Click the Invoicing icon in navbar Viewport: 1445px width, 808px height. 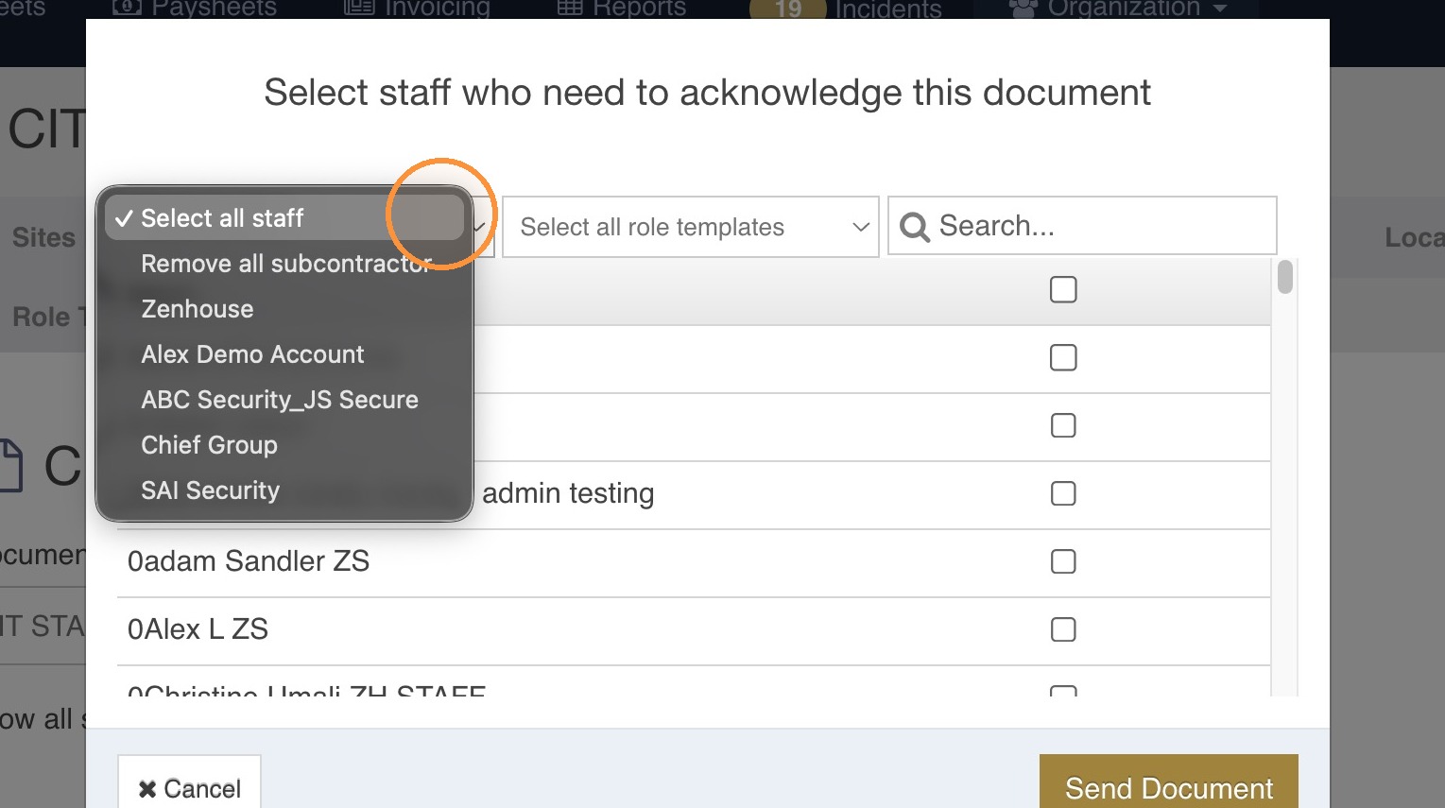[359, 9]
